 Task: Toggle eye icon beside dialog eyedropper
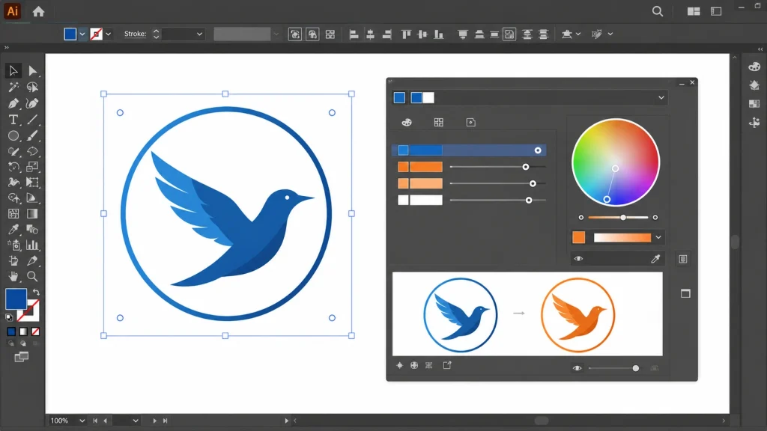(579, 259)
